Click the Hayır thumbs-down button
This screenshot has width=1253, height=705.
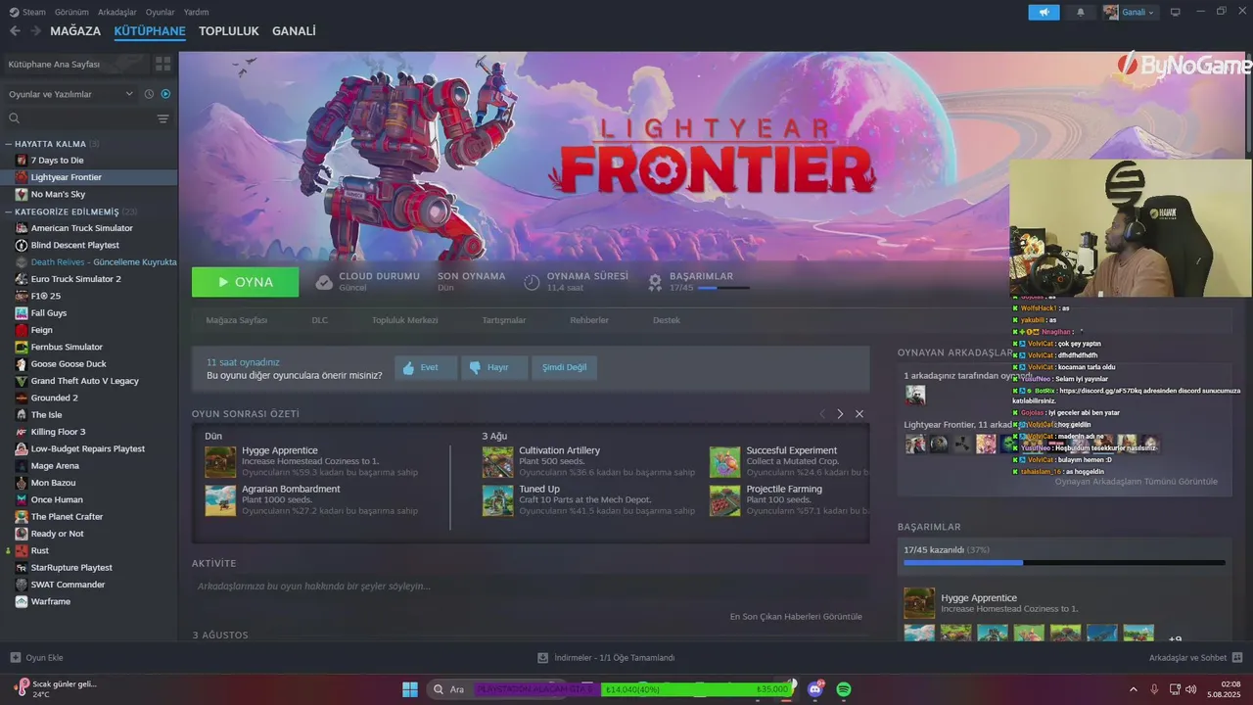pos(494,367)
